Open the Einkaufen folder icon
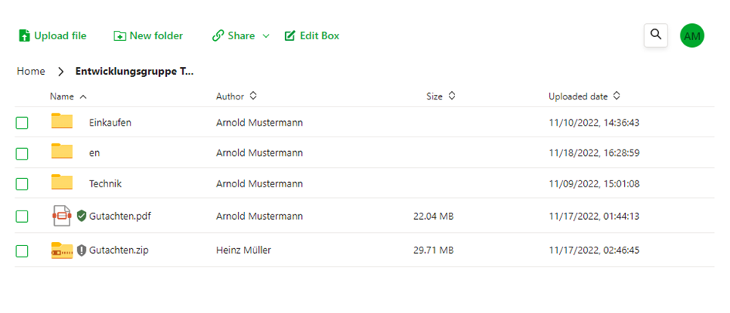The width and height of the screenshot is (730, 313). pyautogui.click(x=62, y=121)
